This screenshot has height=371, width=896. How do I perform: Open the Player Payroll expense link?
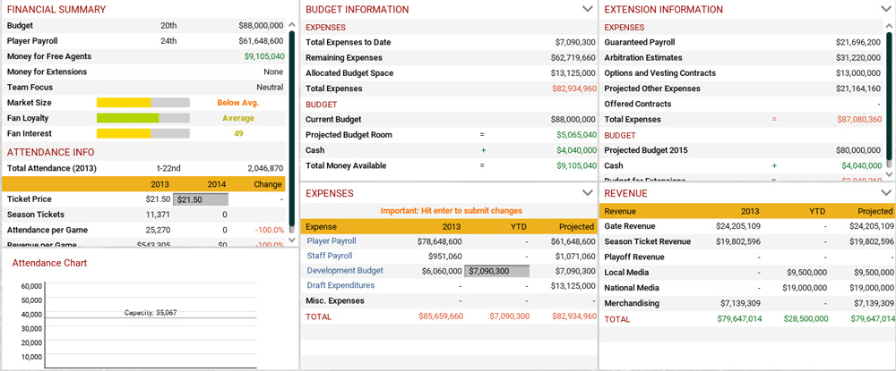pos(332,241)
